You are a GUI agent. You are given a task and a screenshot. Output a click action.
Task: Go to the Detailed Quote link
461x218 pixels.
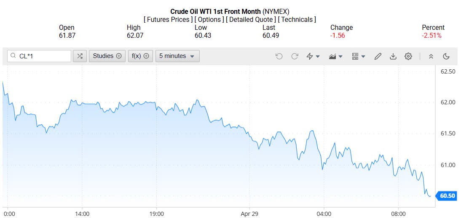251,19
